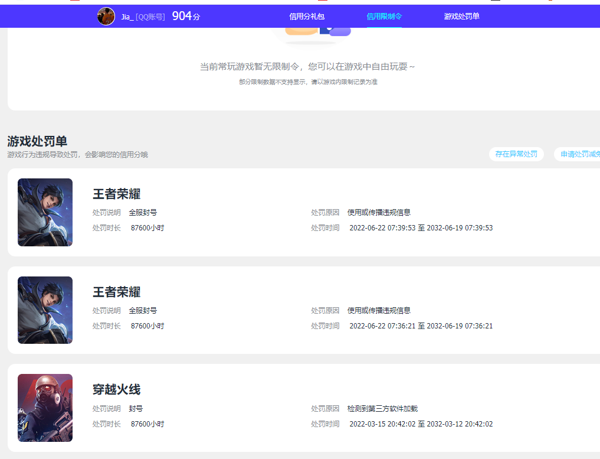Screen dimensions: 600x459
Task: Click the 904分 credit score
Action: [186, 16]
